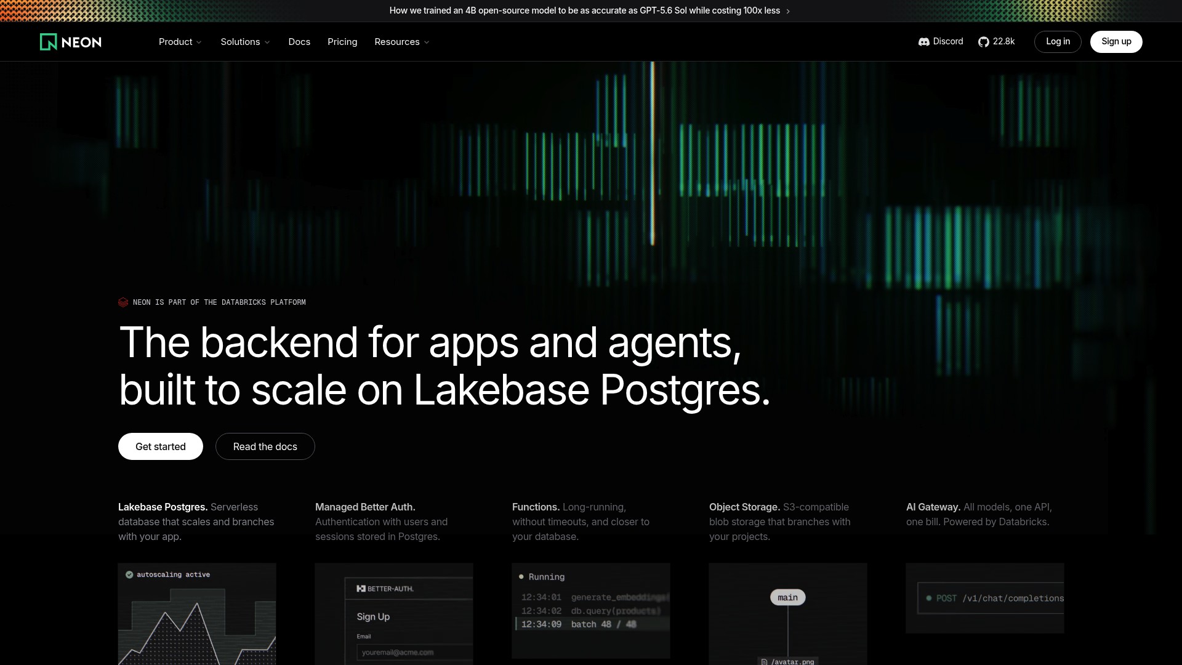Click the 12:34:01 generate_embeddings log line
1182x665 pixels.
(595, 597)
